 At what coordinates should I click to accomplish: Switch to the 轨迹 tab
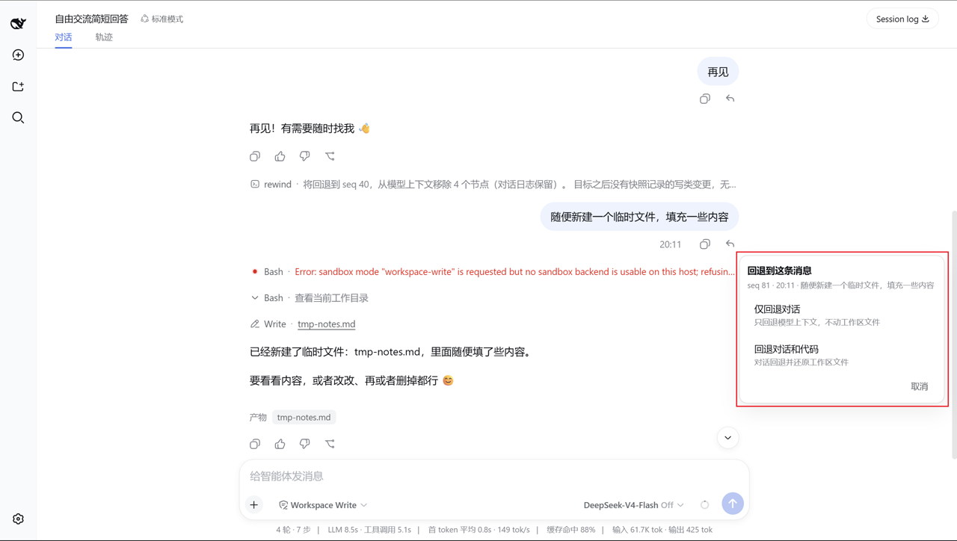(x=104, y=37)
